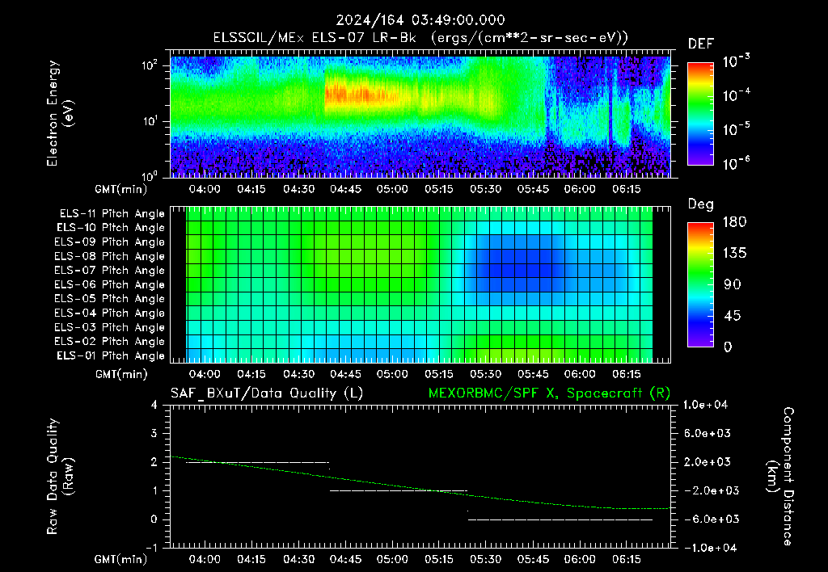Click the 180 value on the Deg scale
The height and width of the screenshot is (572, 828).
735,222
